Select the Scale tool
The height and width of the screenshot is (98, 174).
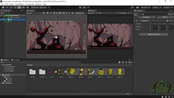click(15, 7)
